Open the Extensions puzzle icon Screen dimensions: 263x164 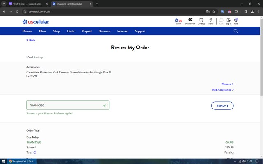tap(236, 11)
